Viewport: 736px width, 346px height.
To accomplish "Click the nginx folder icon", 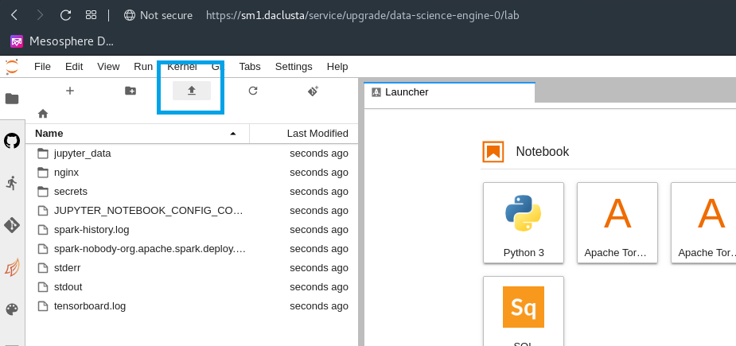I will (43, 173).
